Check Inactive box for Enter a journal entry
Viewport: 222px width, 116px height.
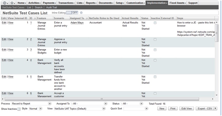click(x=155, y=23)
